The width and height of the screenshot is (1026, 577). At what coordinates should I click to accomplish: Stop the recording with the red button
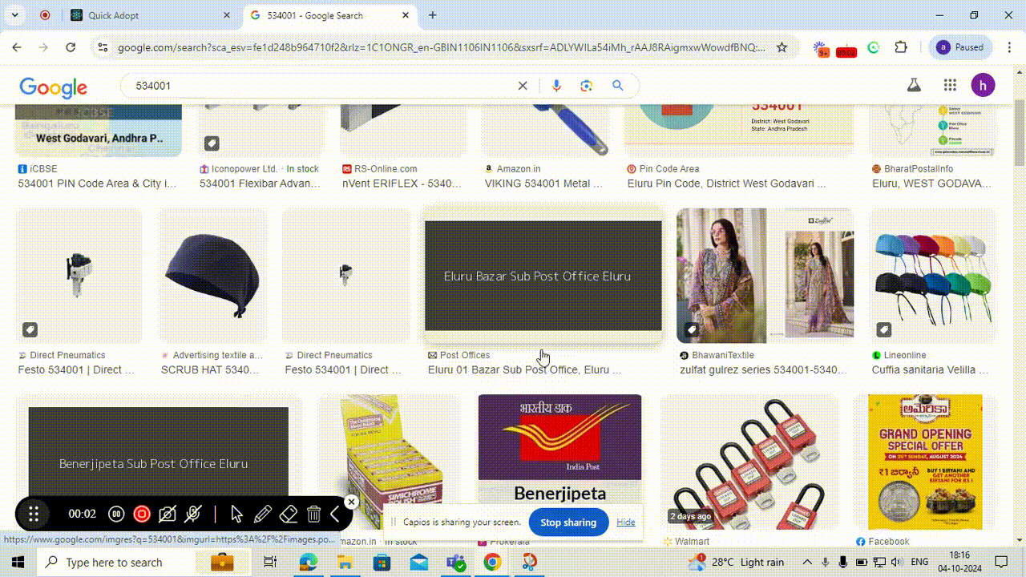(142, 514)
